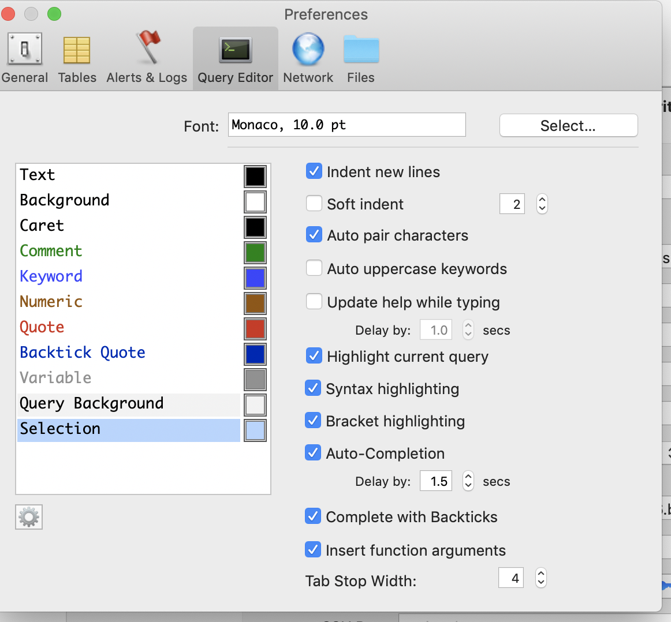This screenshot has width=671, height=622.
Task: Click the Tab Stop Width stepper
Action: (x=541, y=578)
